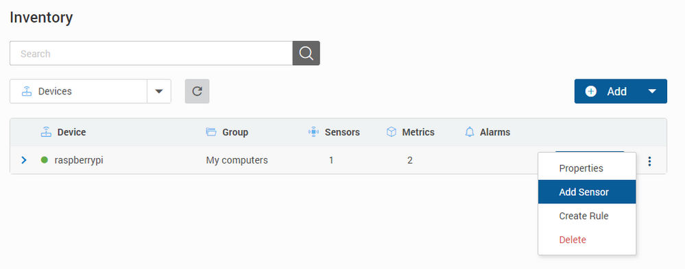Image resolution: width=685 pixels, height=269 pixels.
Task: Click the plus icon on Add button
Action: point(590,91)
